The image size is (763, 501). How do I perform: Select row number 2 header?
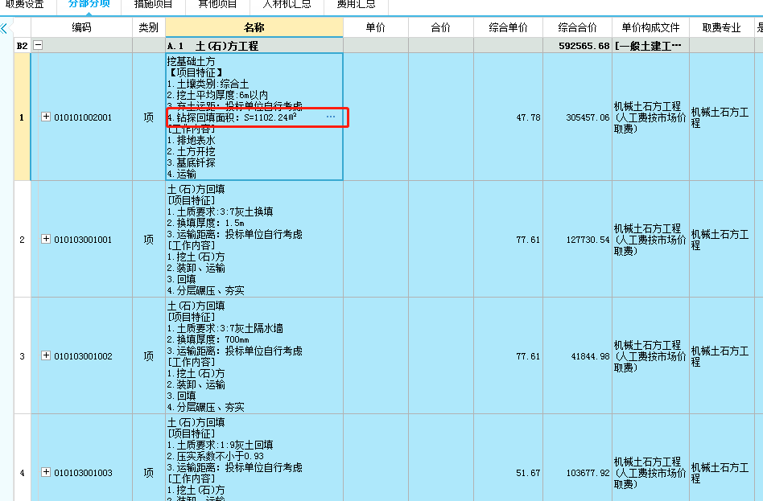[x=22, y=240]
